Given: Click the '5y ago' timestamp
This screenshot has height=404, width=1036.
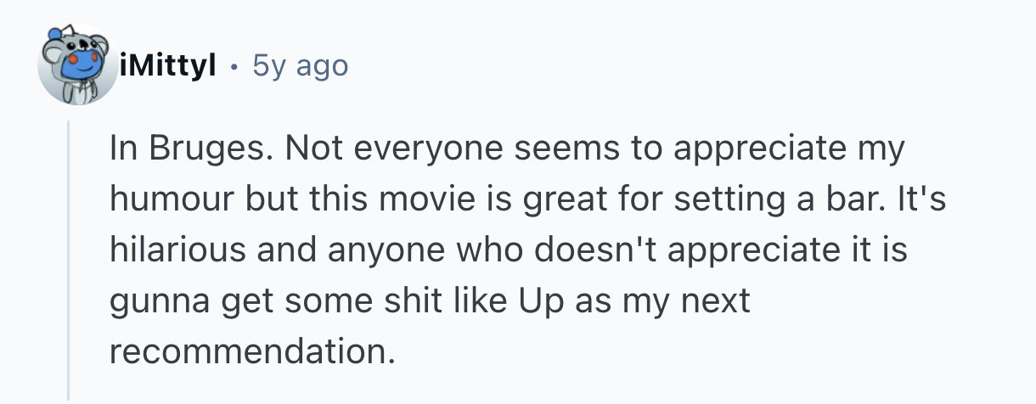Looking at the screenshot, I should pyautogui.click(x=300, y=65).
